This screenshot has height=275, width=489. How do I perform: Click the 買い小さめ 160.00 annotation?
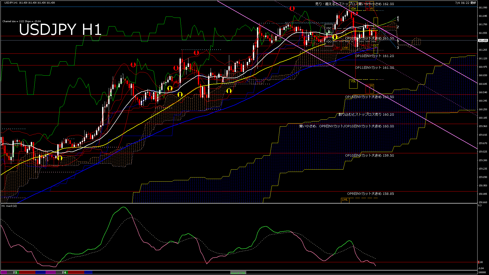[346, 126]
